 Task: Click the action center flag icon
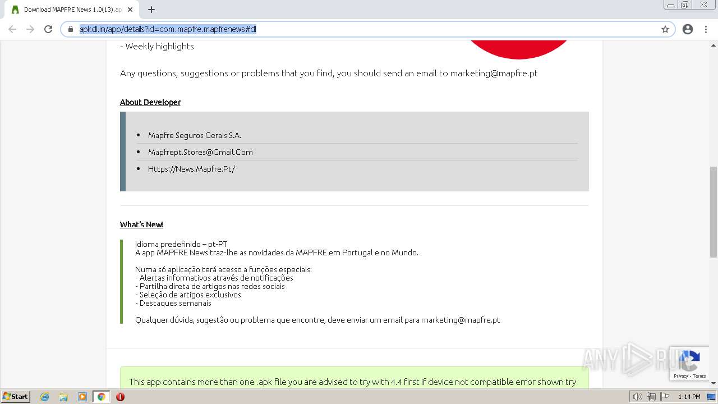click(665, 397)
